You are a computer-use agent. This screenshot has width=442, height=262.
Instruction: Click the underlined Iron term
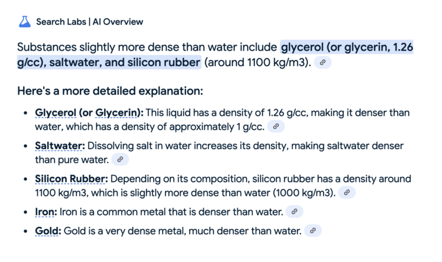(x=44, y=212)
